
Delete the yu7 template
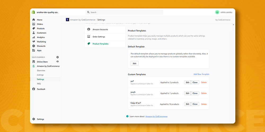pos(204,82)
